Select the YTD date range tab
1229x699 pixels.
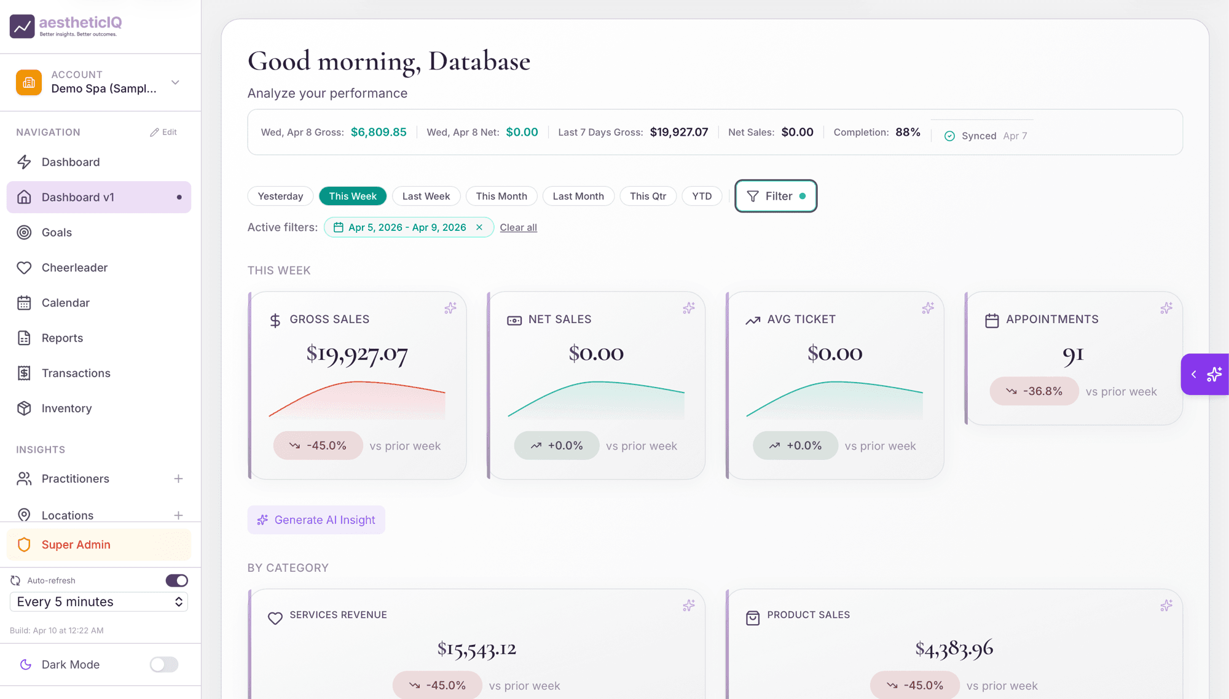point(702,196)
